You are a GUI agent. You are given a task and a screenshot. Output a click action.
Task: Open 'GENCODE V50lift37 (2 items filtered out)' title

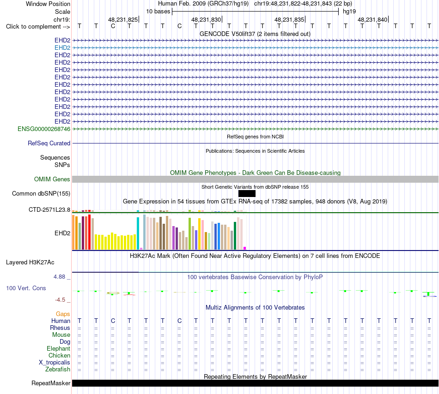[255, 34]
